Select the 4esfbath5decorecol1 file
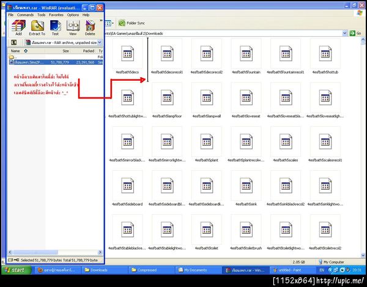 (167, 56)
